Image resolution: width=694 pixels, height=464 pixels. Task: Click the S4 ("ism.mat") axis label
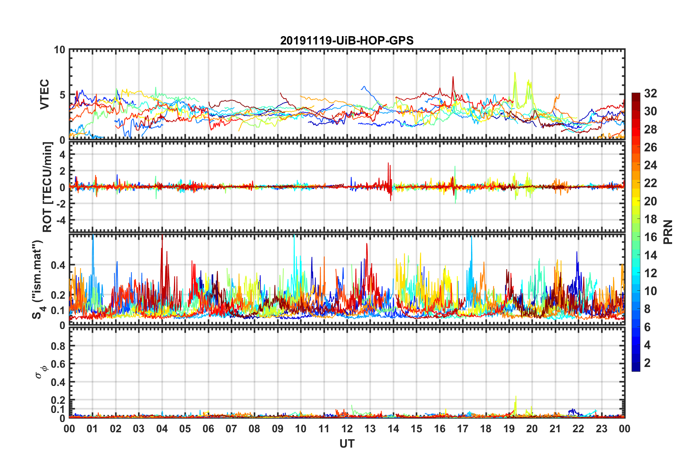coord(38,279)
